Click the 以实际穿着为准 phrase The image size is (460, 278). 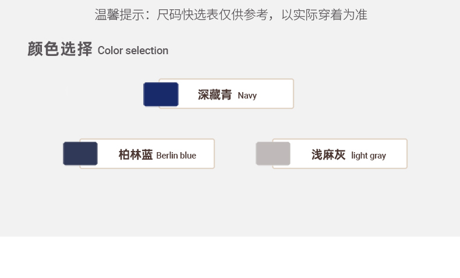[x=324, y=15]
